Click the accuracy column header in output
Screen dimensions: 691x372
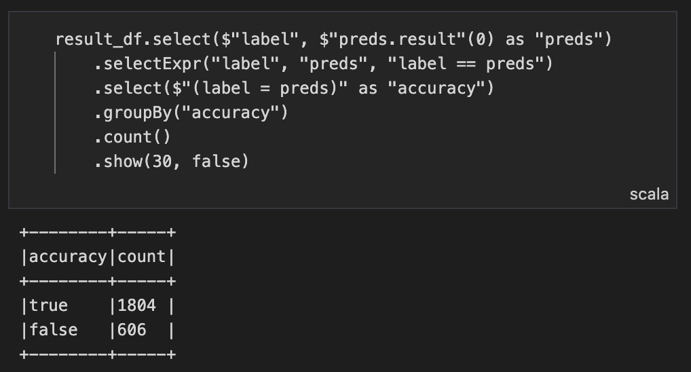[69, 257]
